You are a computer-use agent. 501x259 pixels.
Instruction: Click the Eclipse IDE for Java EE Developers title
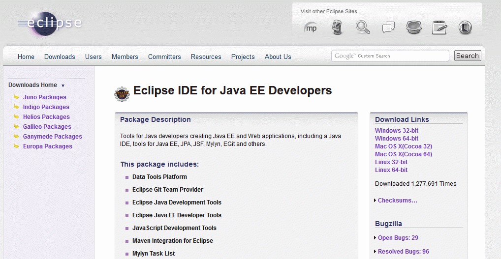point(232,90)
